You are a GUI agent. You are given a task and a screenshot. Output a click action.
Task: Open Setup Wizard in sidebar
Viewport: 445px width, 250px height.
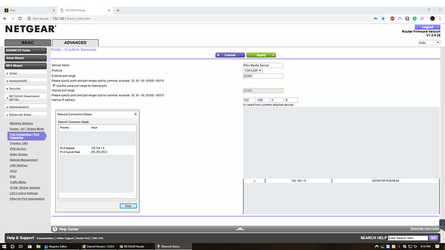[x=26, y=58]
